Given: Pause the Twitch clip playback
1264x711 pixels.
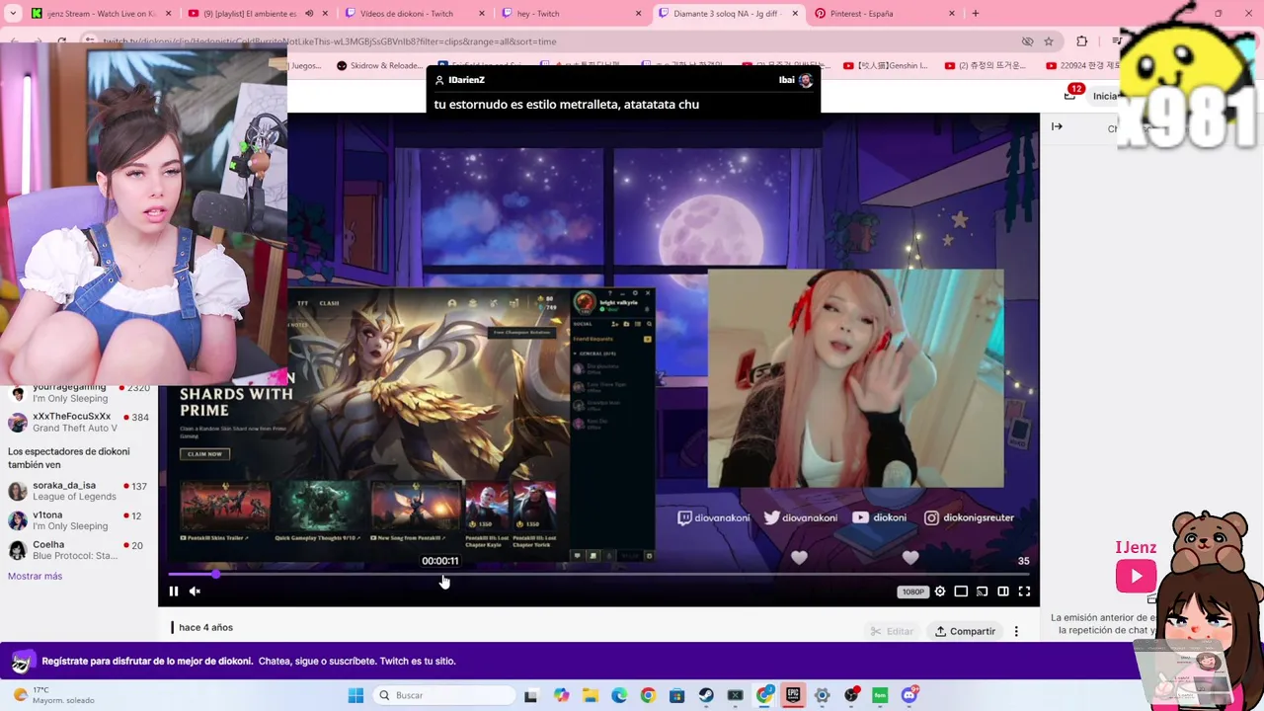Looking at the screenshot, I should pyautogui.click(x=174, y=592).
